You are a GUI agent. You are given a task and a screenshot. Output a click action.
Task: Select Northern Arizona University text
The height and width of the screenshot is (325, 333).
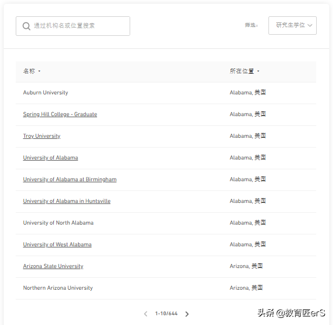click(58, 288)
